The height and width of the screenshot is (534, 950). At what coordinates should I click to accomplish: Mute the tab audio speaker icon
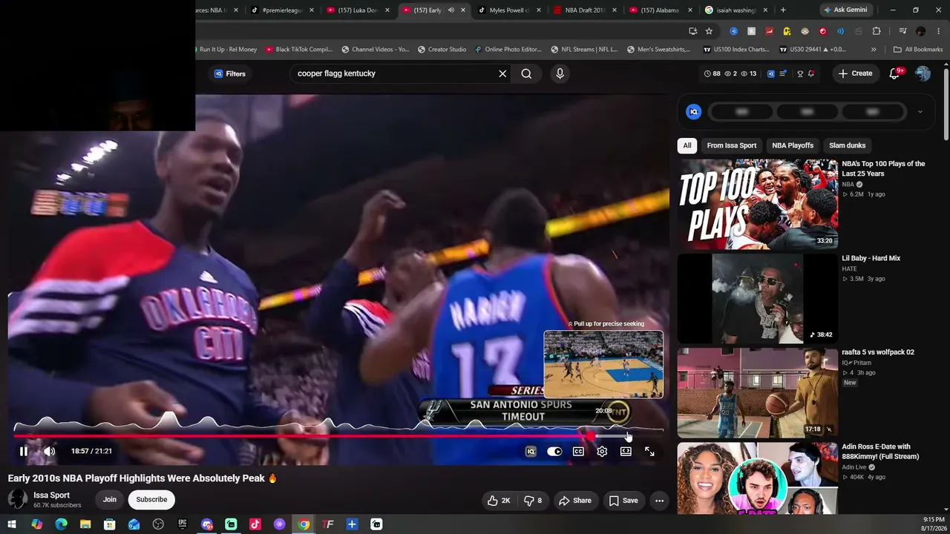tap(451, 10)
